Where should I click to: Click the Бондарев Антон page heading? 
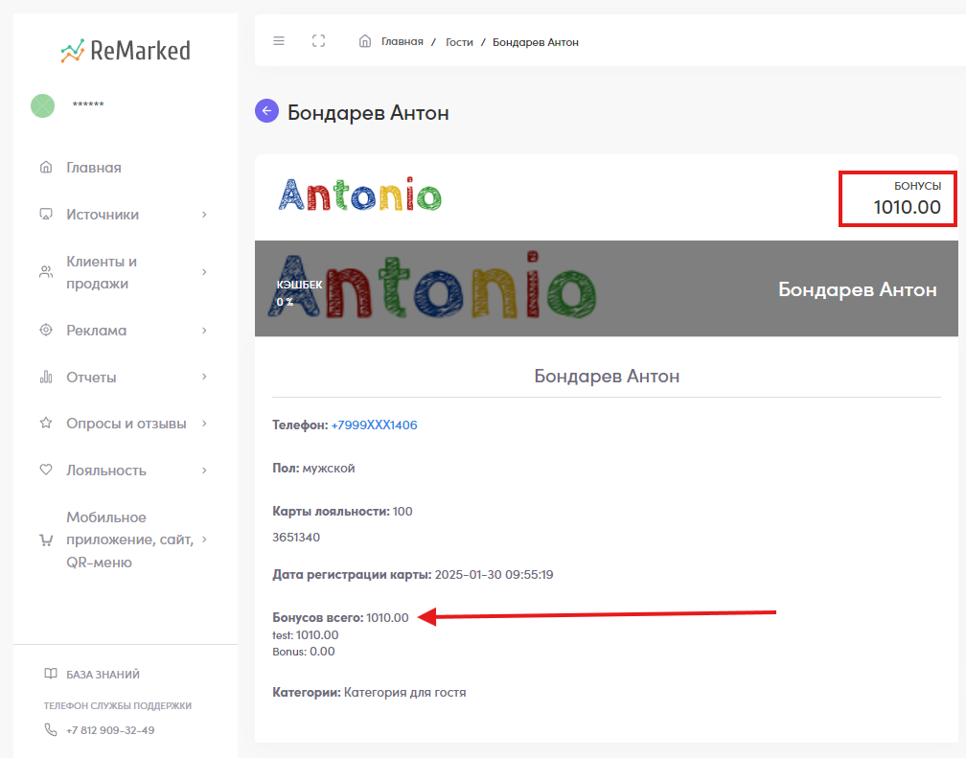pos(368,113)
